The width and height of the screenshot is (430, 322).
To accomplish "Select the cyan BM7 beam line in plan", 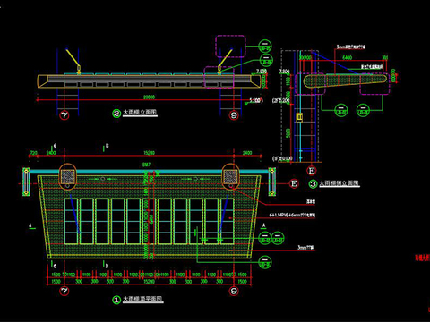I will tap(150, 171).
